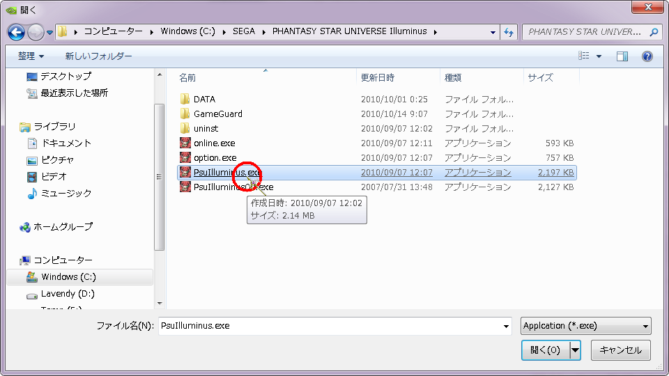Toggle the preview pane icon
The image size is (669, 376).
tap(622, 56)
